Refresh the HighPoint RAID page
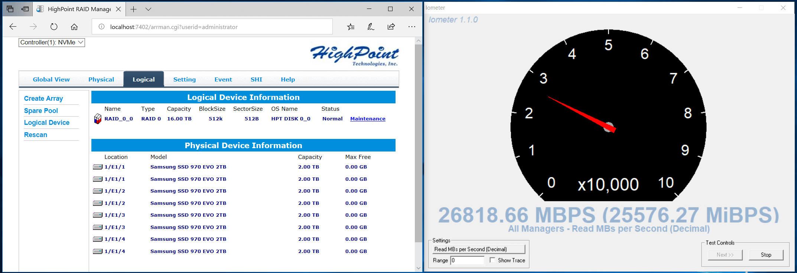The width and height of the screenshot is (797, 273). [x=54, y=27]
